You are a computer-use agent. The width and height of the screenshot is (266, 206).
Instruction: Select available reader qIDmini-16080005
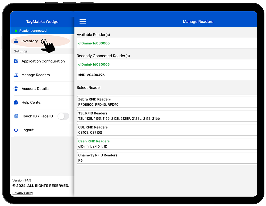(x=94, y=43)
